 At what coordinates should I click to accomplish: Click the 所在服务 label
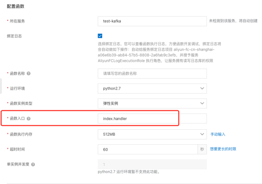tap(17, 21)
